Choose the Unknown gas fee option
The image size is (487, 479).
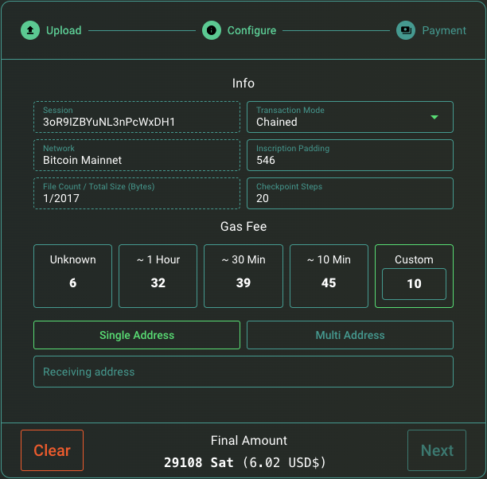click(x=72, y=276)
